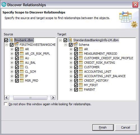Click the Source horizontal scrollbar thumb

coord(30,98)
